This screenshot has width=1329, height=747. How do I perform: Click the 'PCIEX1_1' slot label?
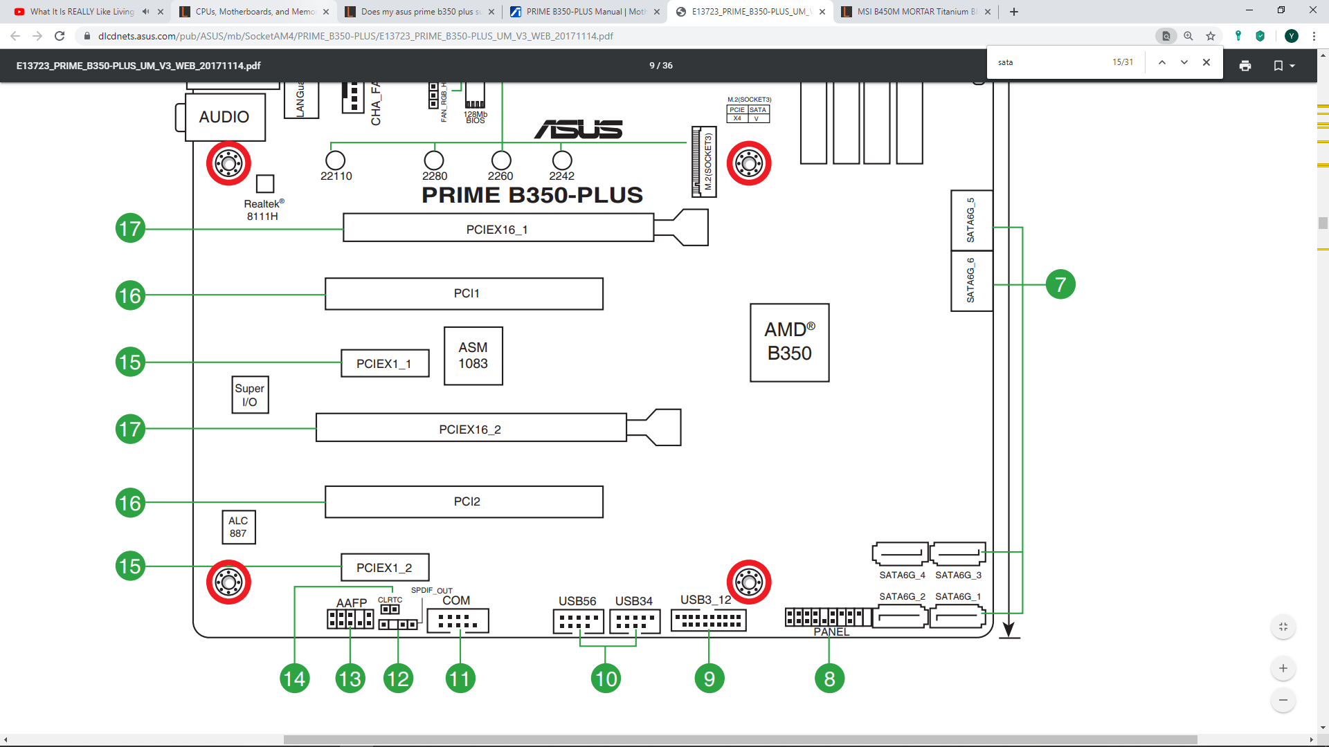[384, 364]
